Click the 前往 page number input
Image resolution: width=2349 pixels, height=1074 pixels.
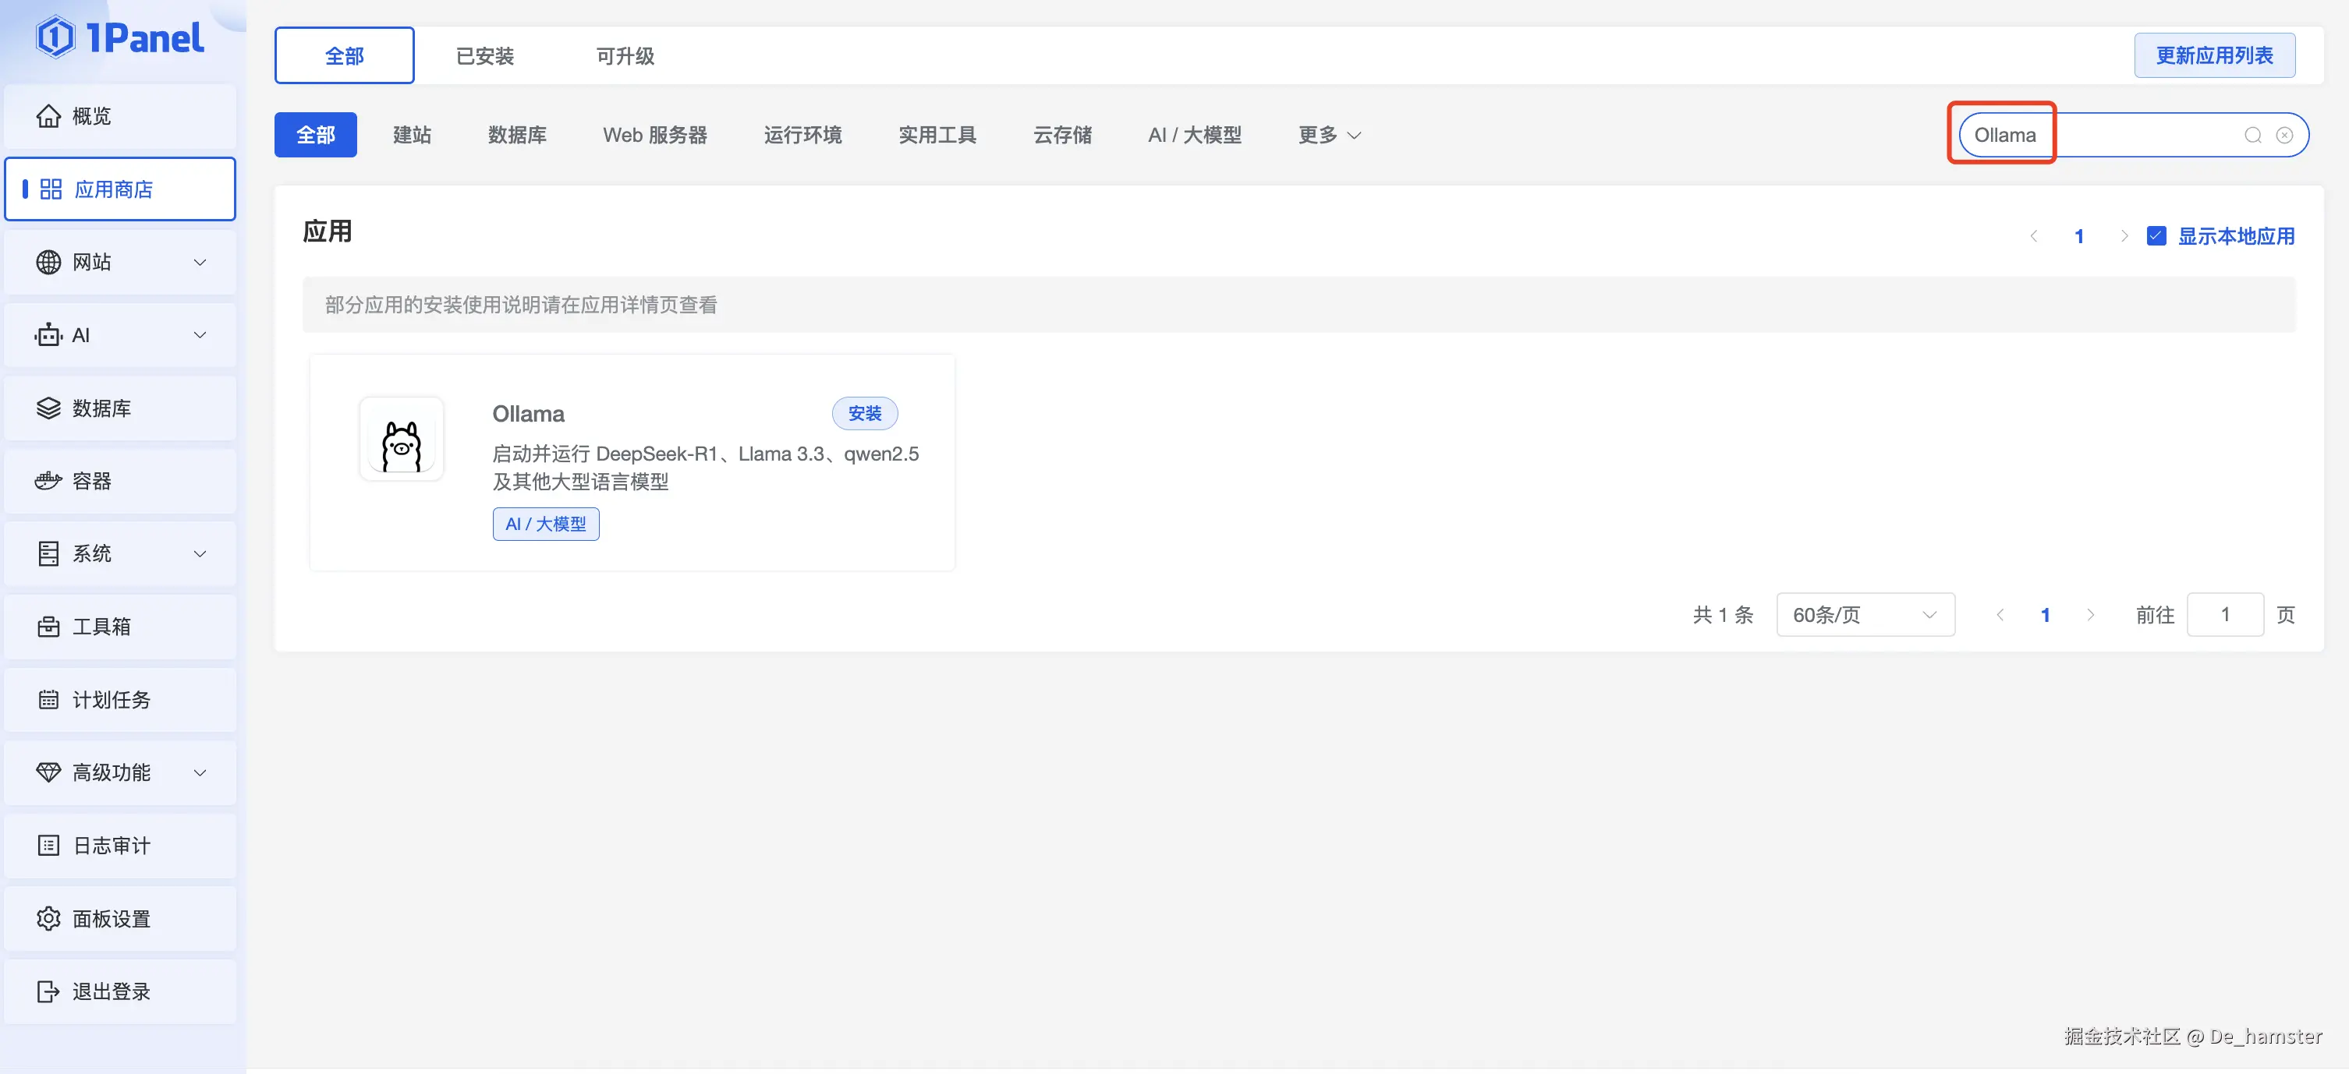pyautogui.click(x=2225, y=615)
